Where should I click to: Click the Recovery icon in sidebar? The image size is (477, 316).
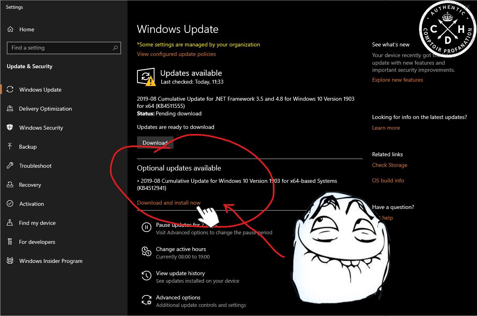10,185
